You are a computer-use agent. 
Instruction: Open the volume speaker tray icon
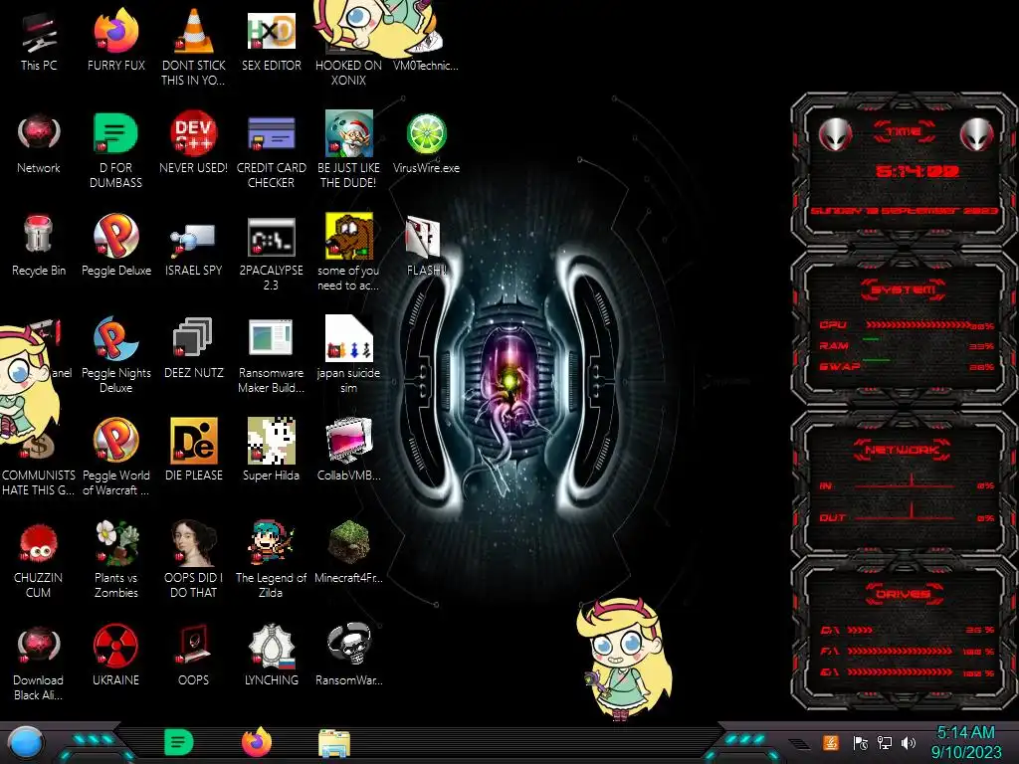pyautogui.click(x=909, y=743)
